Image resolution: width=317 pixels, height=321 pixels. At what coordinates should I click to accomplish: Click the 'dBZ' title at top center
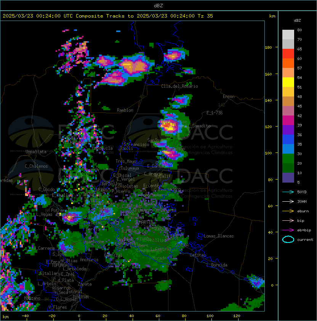point(158,6)
